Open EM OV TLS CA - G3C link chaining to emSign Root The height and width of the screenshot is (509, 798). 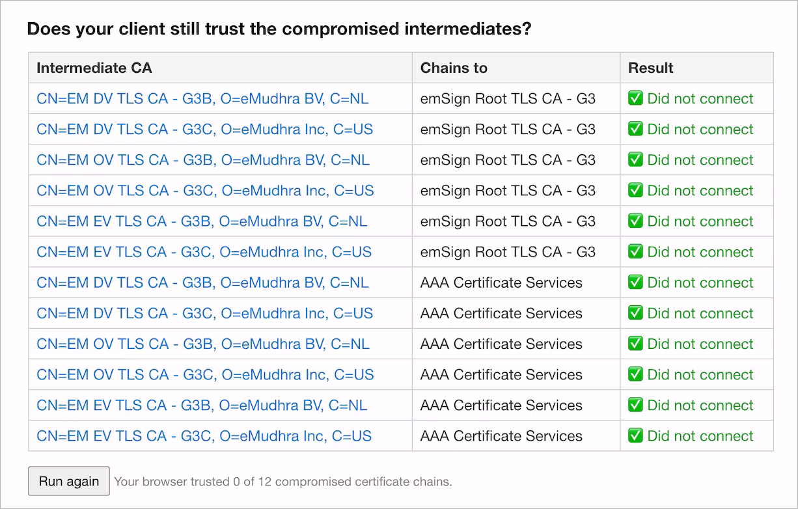click(x=206, y=191)
